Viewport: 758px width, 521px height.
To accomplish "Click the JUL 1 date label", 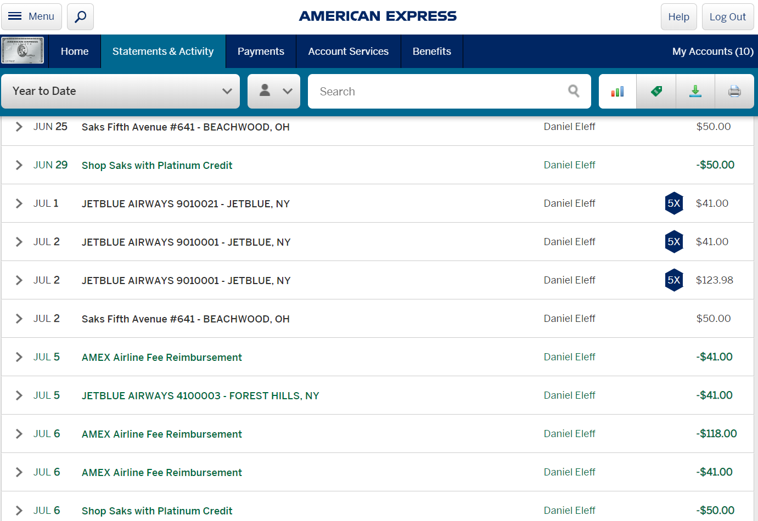I will click(x=46, y=203).
